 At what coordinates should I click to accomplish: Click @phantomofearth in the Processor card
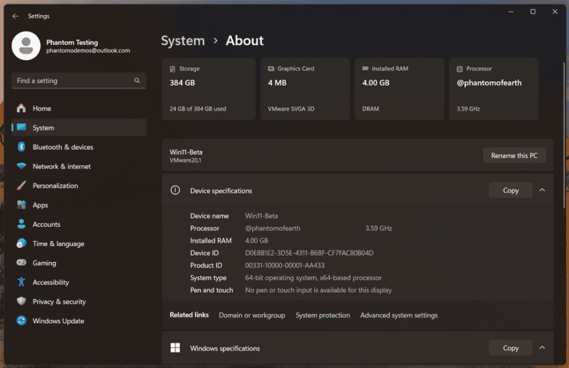pyautogui.click(x=489, y=83)
